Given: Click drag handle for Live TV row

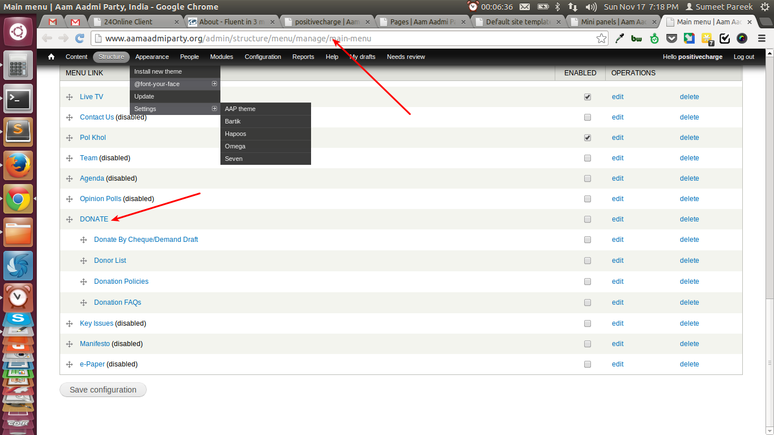Looking at the screenshot, I should point(69,97).
